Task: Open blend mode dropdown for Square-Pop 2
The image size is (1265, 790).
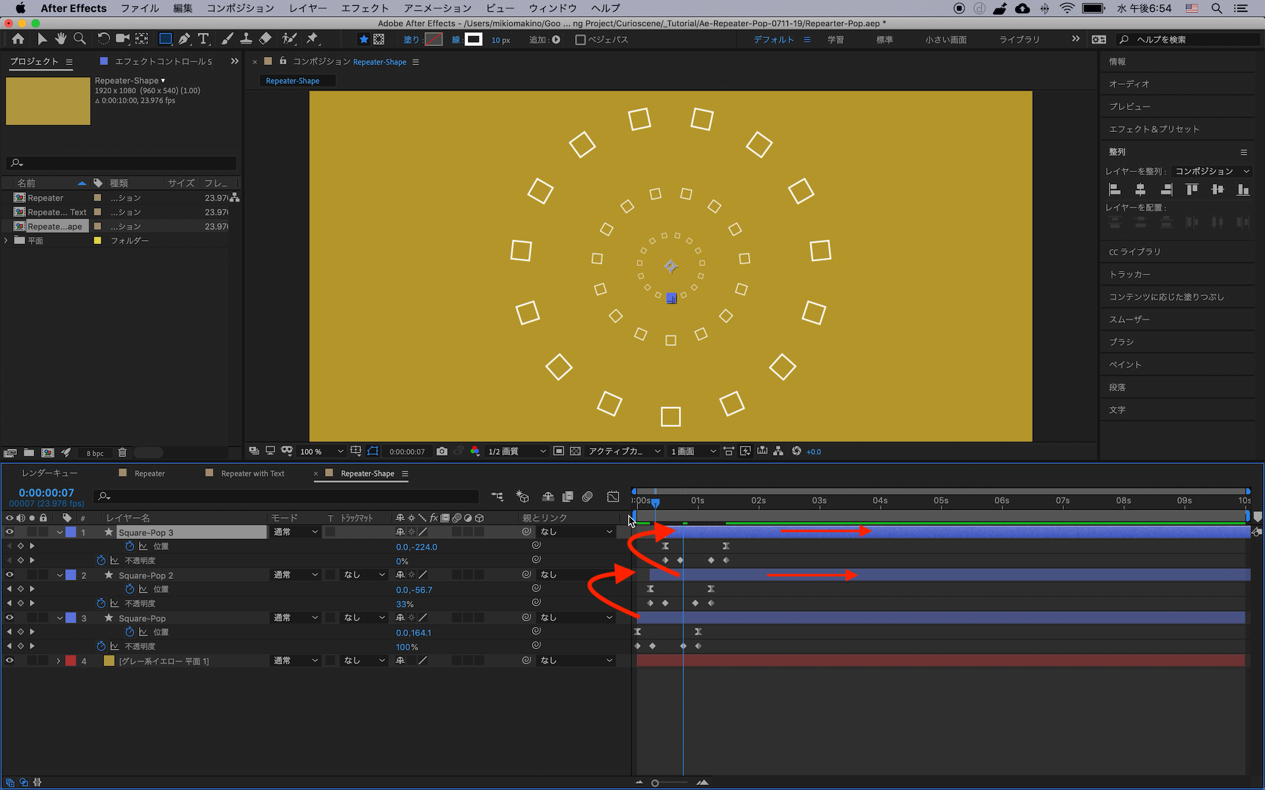Action: 295,575
